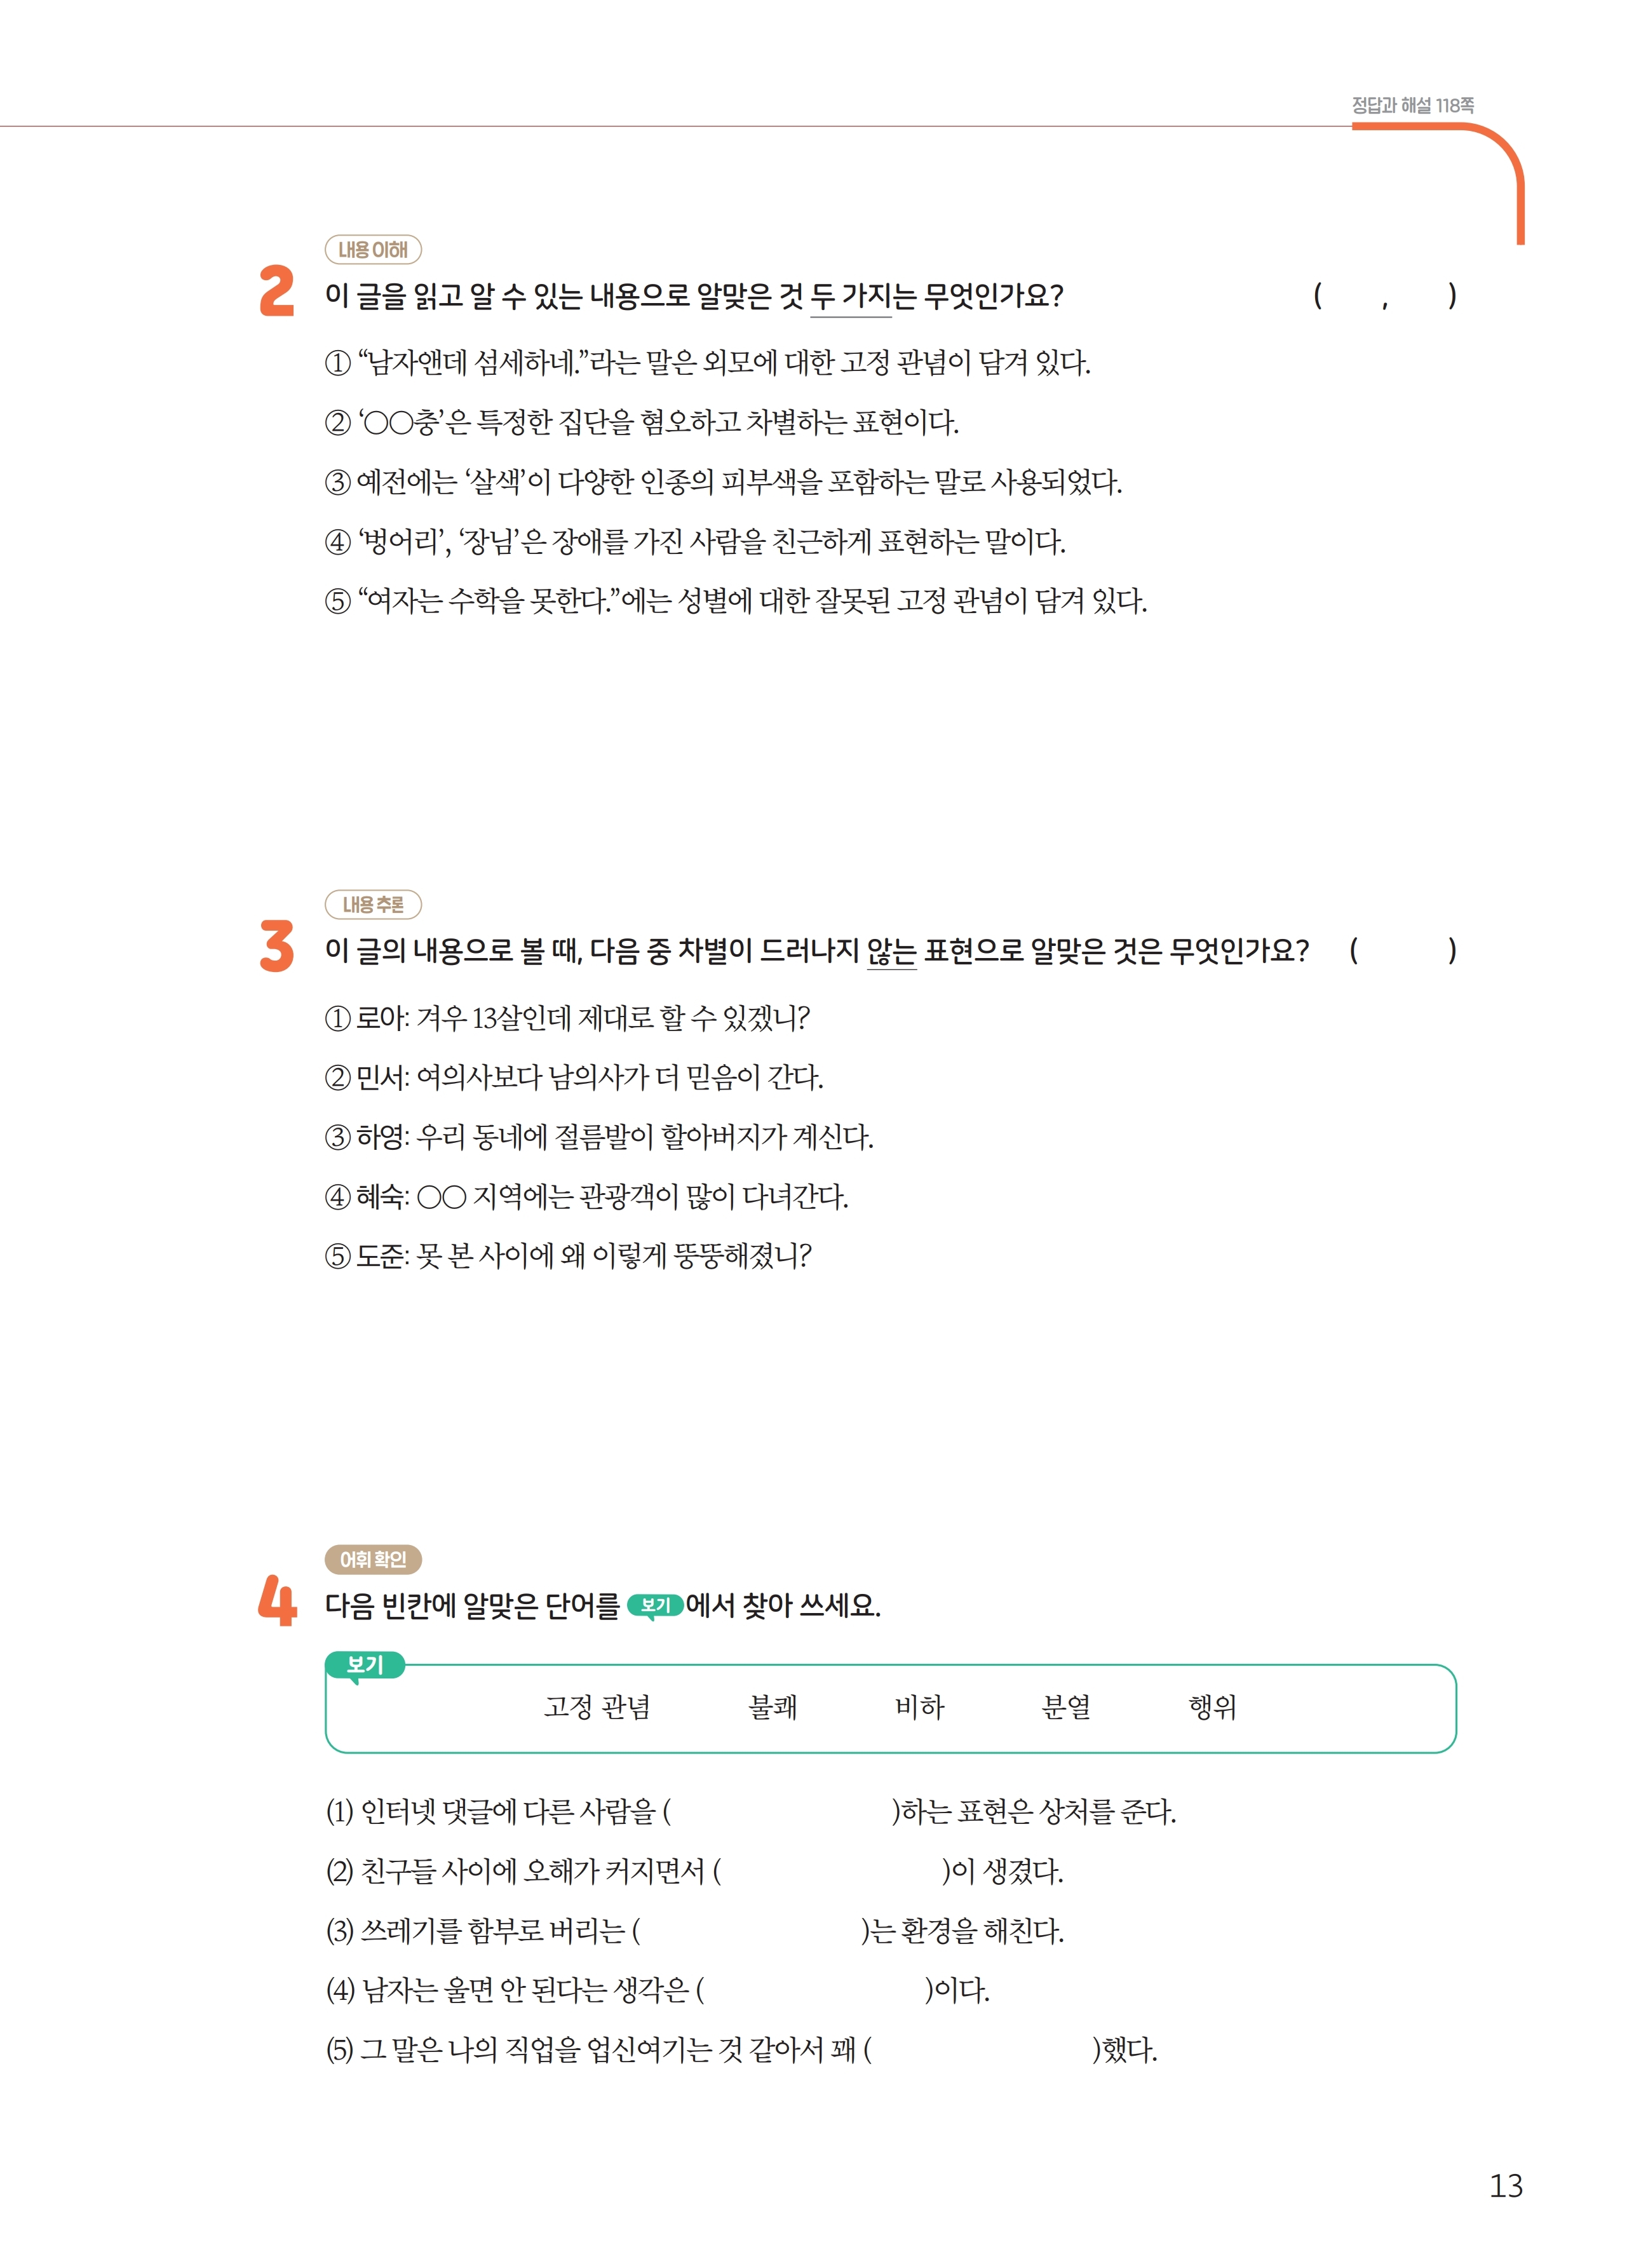Click the '내용 이해' tag above question 2
This screenshot has width=1641, height=2268.
click(372, 250)
